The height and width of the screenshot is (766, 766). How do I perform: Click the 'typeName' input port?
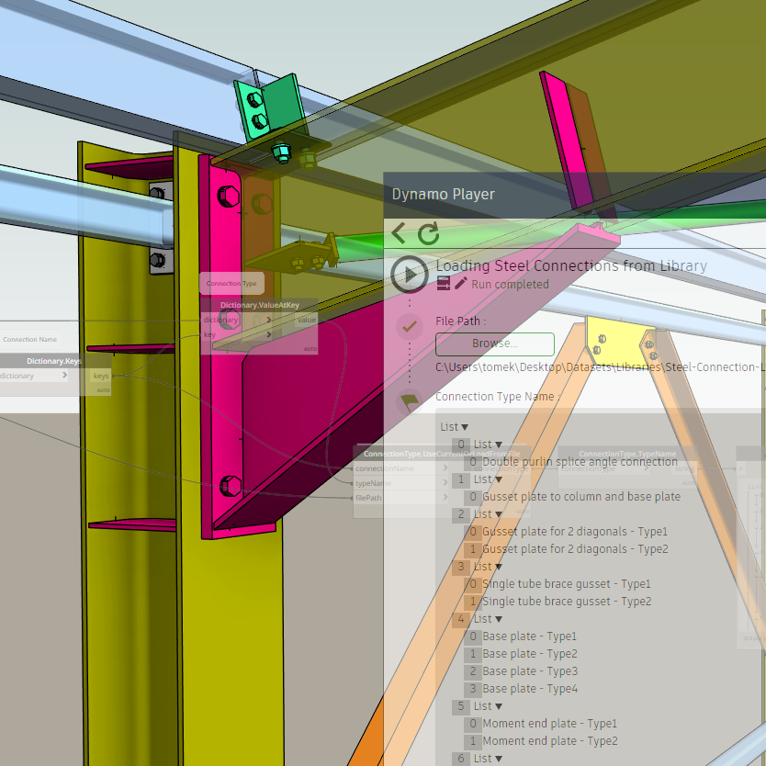pyautogui.click(x=401, y=483)
